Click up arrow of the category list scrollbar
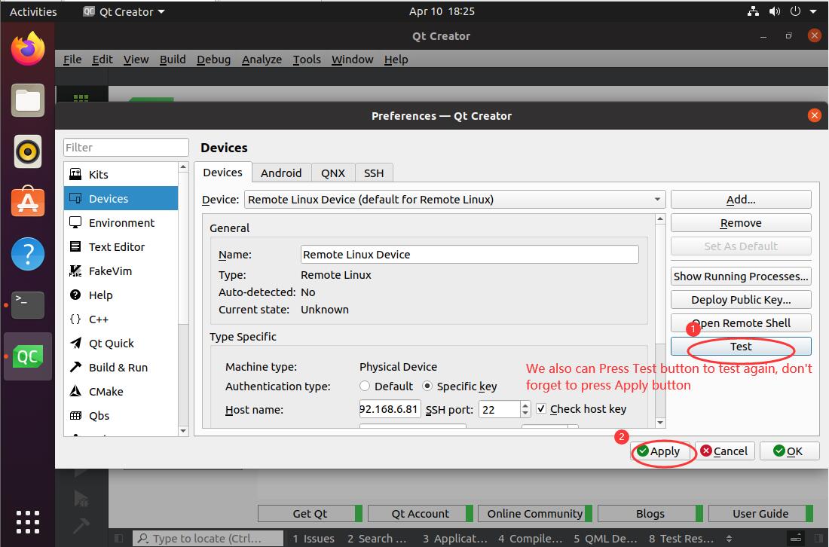This screenshot has width=829, height=547. [183, 167]
